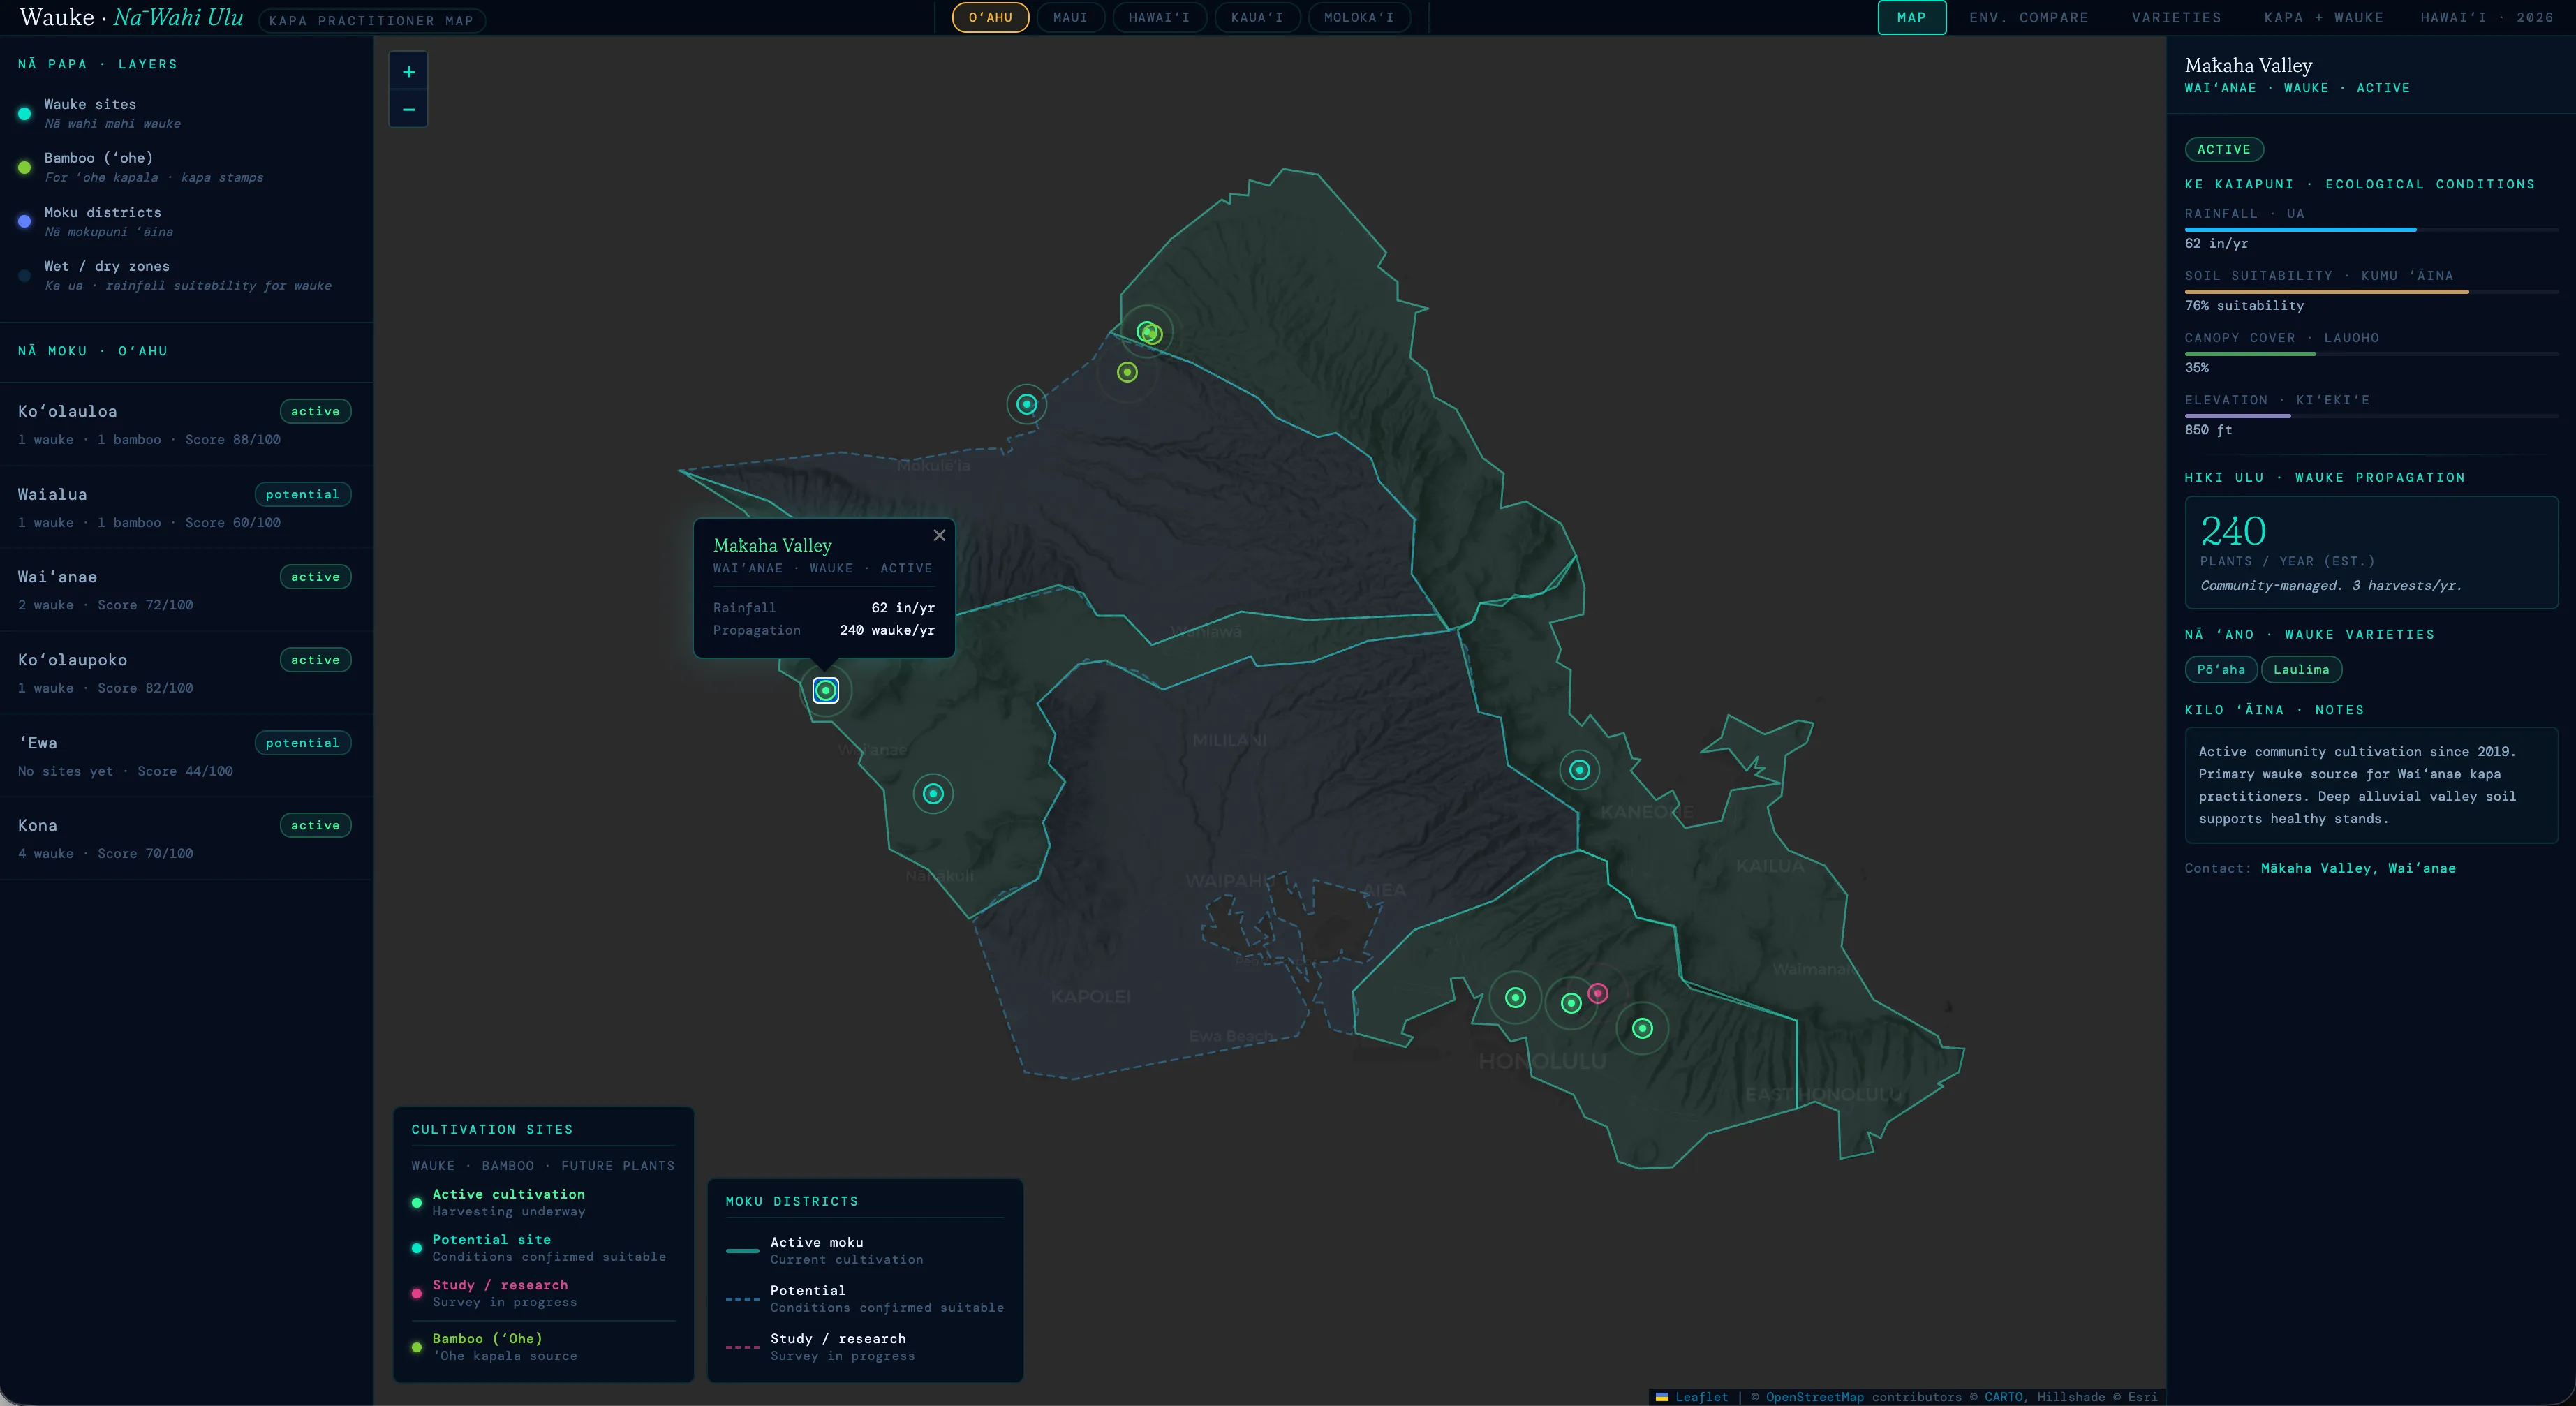This screenshot has width=2576, height=1406.
Task: Click the Elevation progress bar
Action: (x=2371, y=416)
